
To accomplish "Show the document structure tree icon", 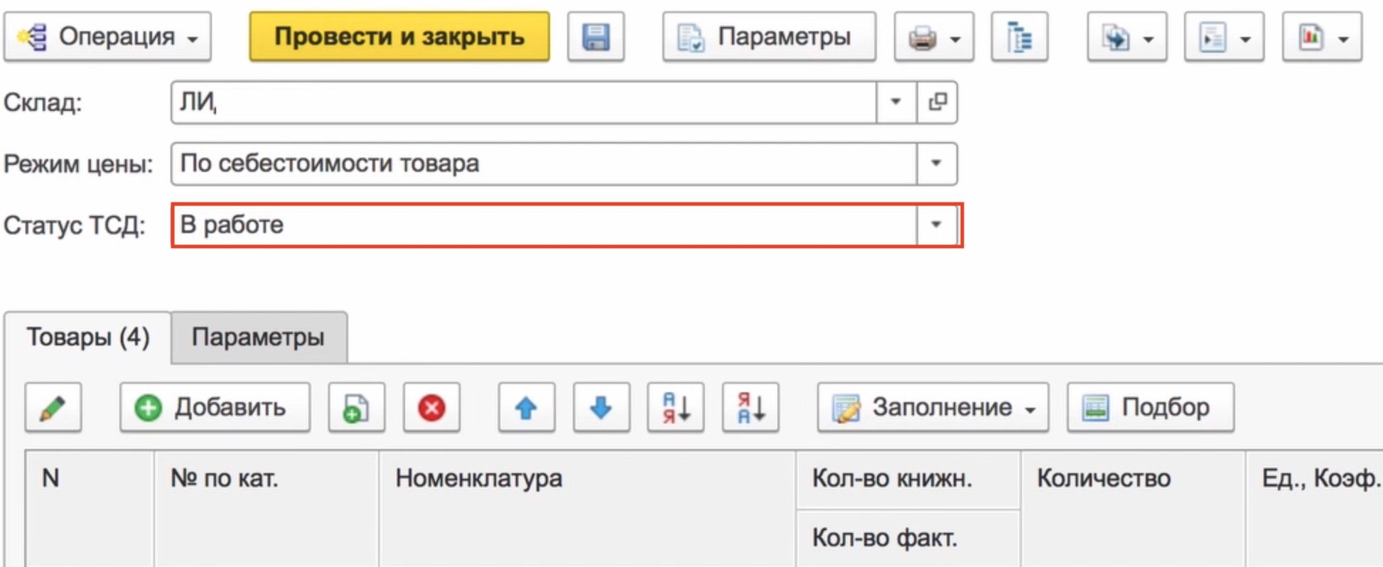I will [1019, 36].
